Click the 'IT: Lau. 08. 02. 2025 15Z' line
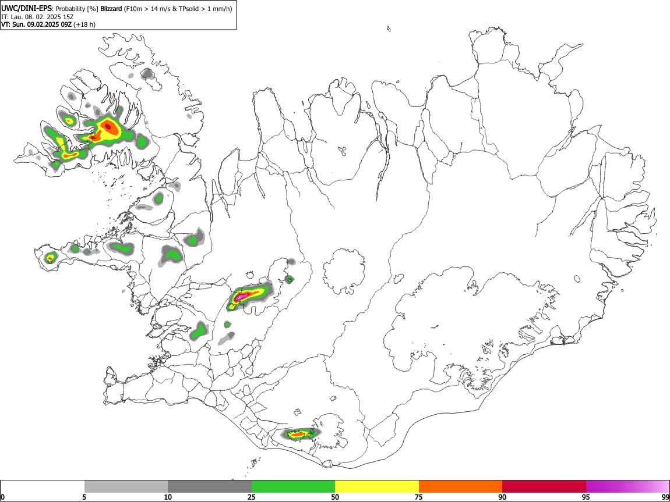Image resolution: width=670 pixels, height=502 pixels. tap(37, 17)
